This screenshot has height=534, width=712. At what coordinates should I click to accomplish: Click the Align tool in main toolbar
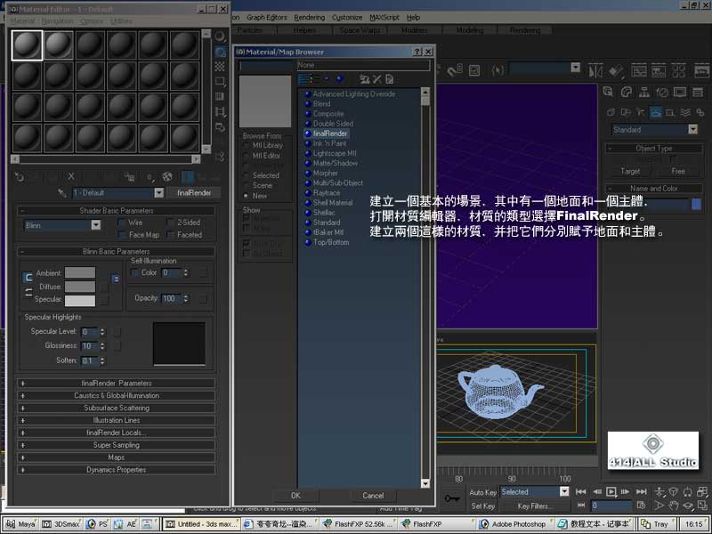point(616,71)
